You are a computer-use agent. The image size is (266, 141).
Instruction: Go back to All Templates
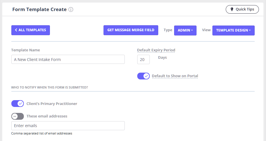point(31,30)
